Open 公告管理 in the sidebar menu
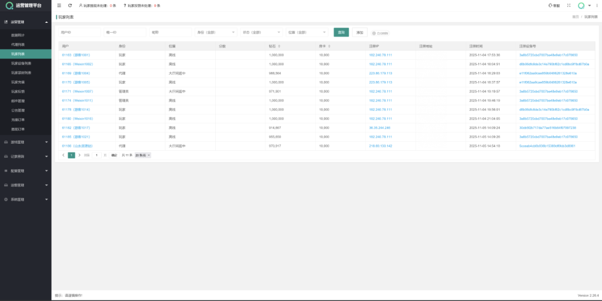 18,110
